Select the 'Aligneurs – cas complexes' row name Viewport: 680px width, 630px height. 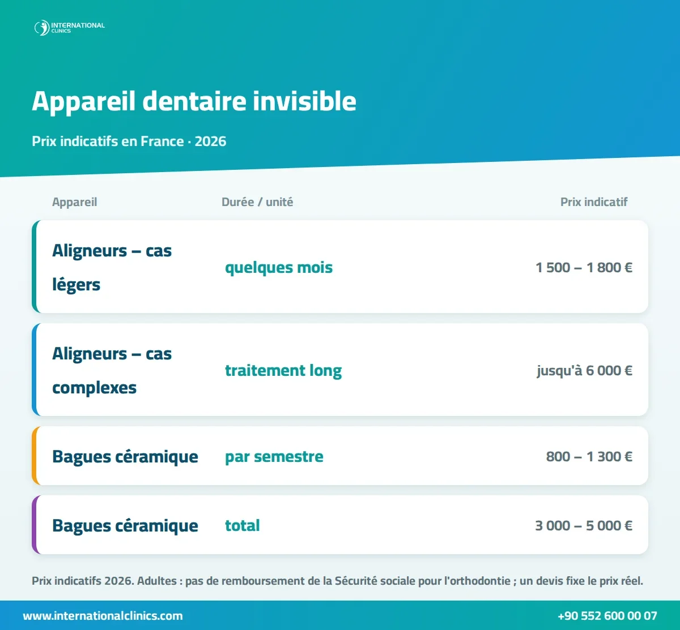click(x=112, y=370)
